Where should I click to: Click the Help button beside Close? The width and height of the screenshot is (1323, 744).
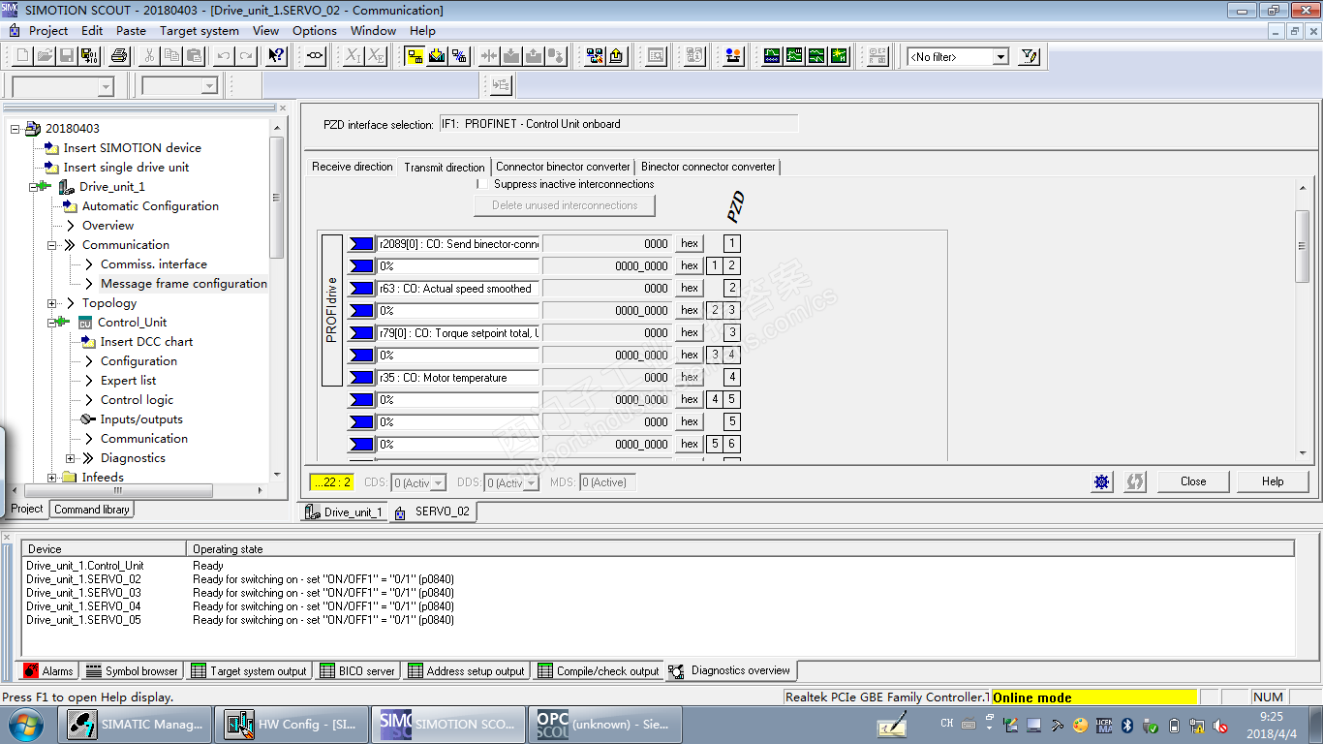1273,481
